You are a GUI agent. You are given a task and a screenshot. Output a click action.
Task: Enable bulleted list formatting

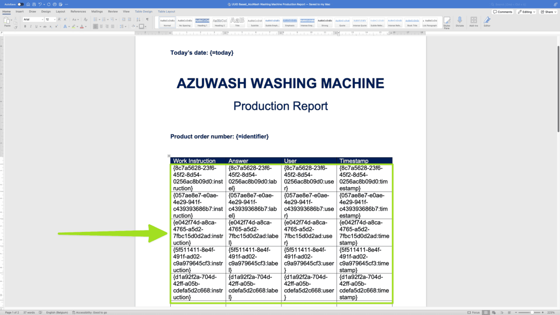95,20
